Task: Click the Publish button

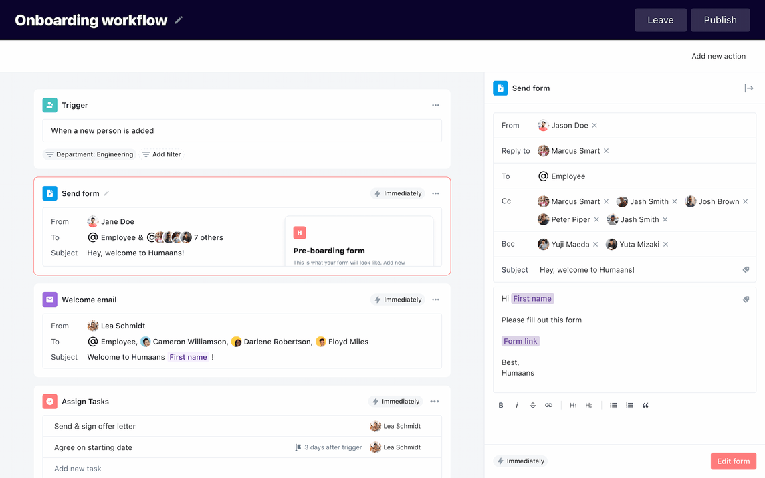Action: coord(720,19)
